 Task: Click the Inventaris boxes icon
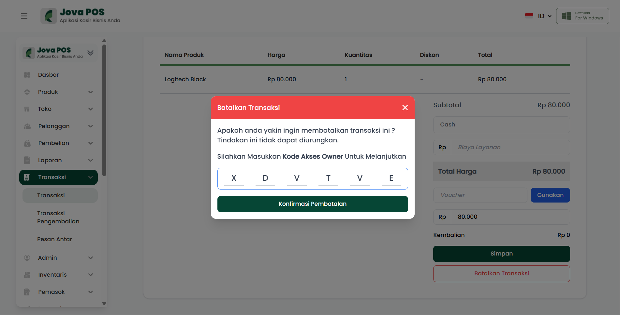27,275
